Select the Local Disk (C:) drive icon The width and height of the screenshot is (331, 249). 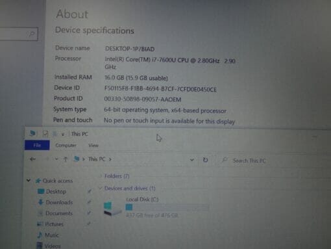coord(112,209)
